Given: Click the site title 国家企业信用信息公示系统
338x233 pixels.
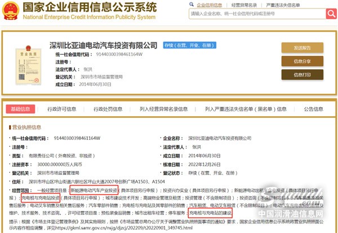Looking at the screenshot, I should pyautogui.click(x=90, y=7).
